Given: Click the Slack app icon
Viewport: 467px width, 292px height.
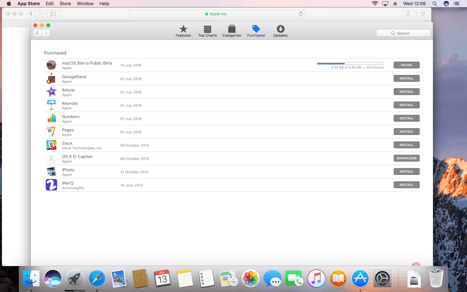Looking at the screenshot, I should click(x=51, y=145).
